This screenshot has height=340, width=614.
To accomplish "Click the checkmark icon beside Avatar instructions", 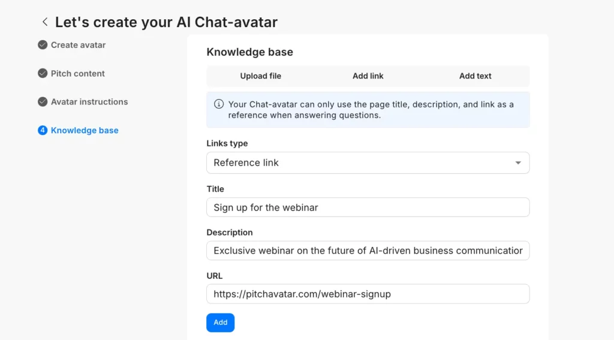I will click(43, 102).
